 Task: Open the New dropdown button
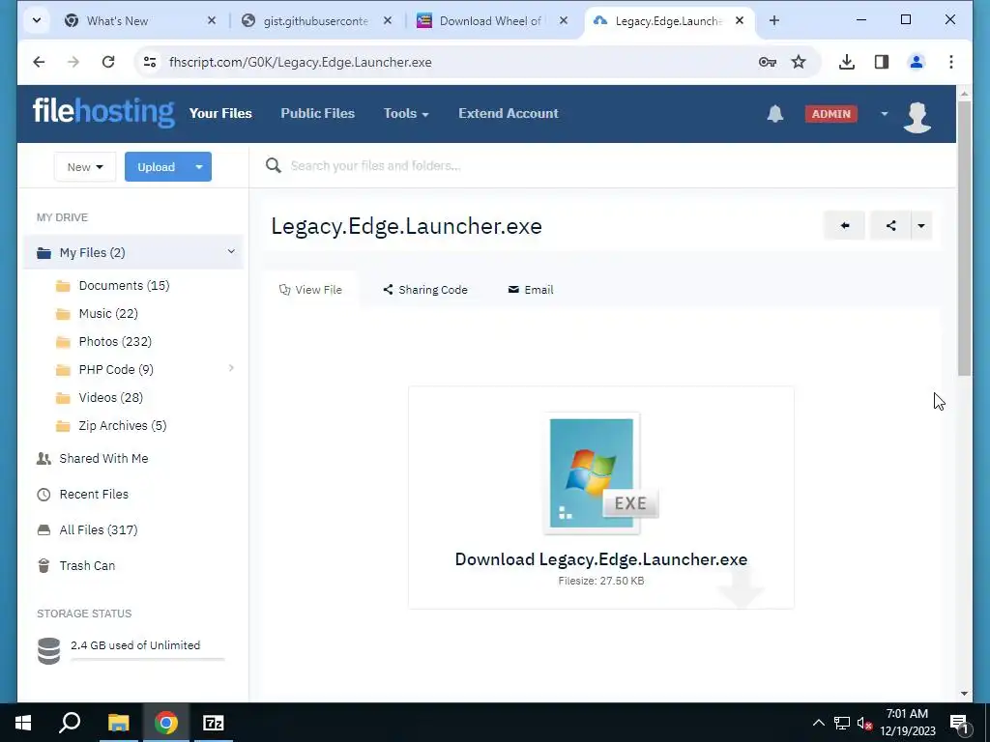tap(85, 166)
